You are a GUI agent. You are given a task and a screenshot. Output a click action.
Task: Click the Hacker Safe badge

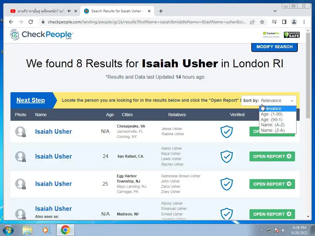(x=292, y=35)
